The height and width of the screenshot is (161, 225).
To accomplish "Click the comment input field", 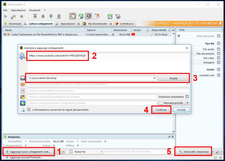I will coord(108,91).
